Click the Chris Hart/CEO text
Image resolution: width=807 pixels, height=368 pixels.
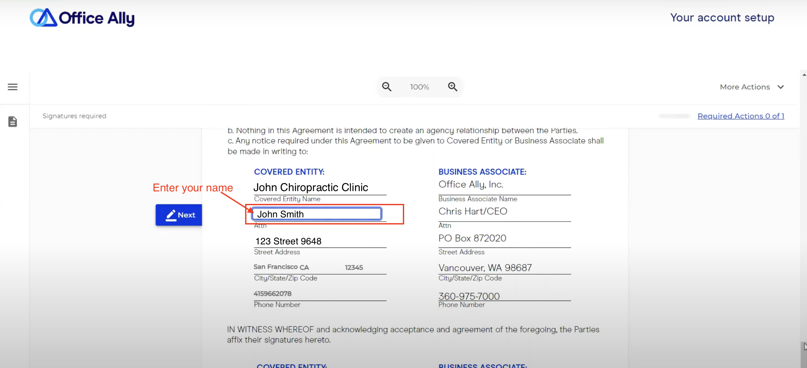[473, 211]
